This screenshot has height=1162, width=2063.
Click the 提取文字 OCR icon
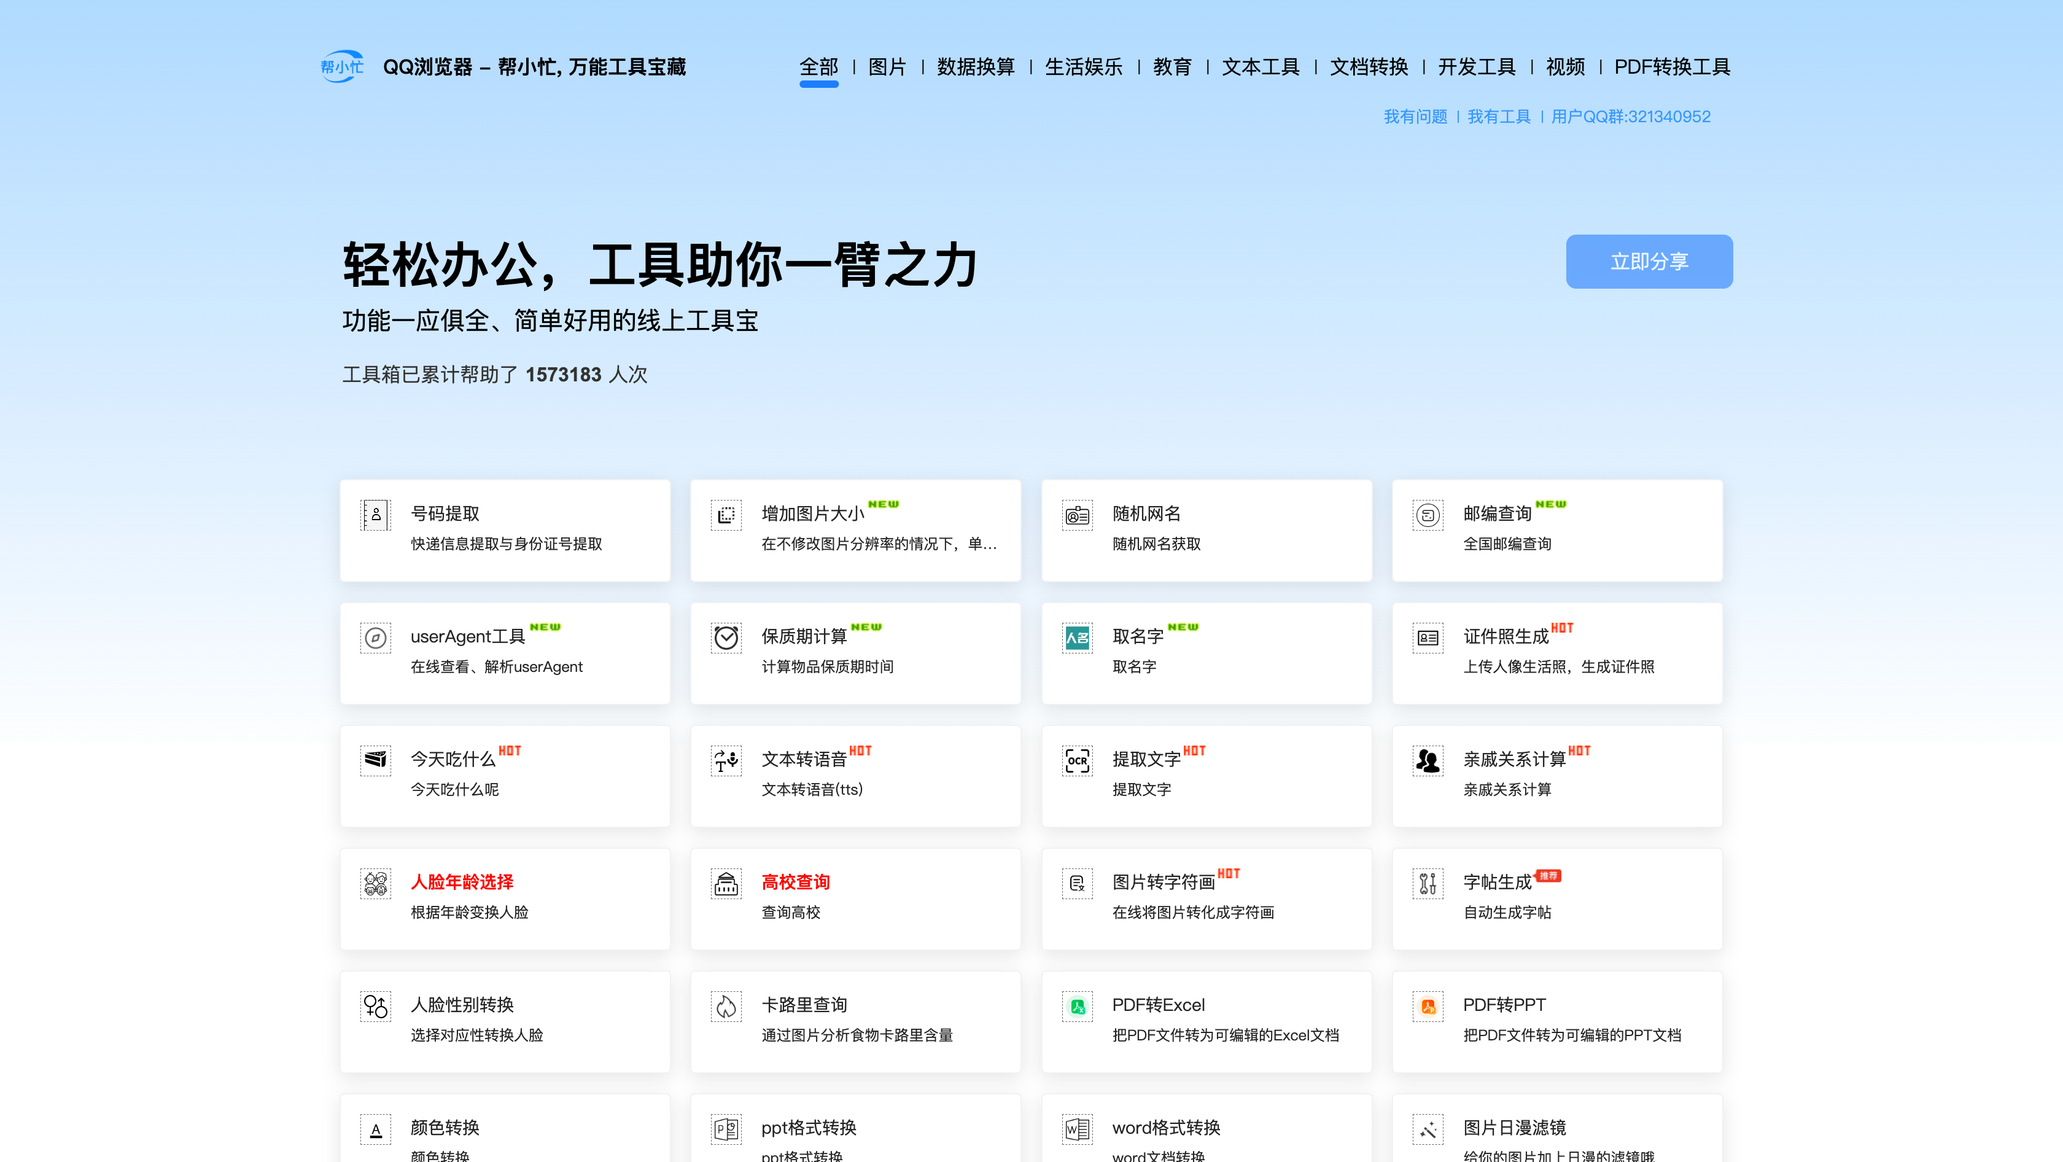[1076, 760]
